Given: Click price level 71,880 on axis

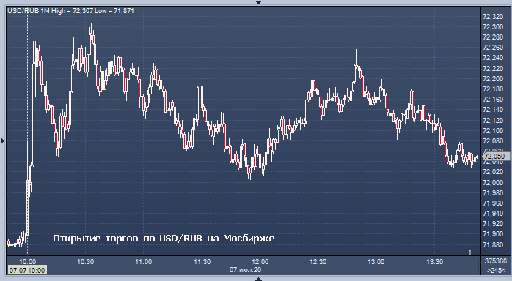Looking at the screenshot, I should click(493, 244).
